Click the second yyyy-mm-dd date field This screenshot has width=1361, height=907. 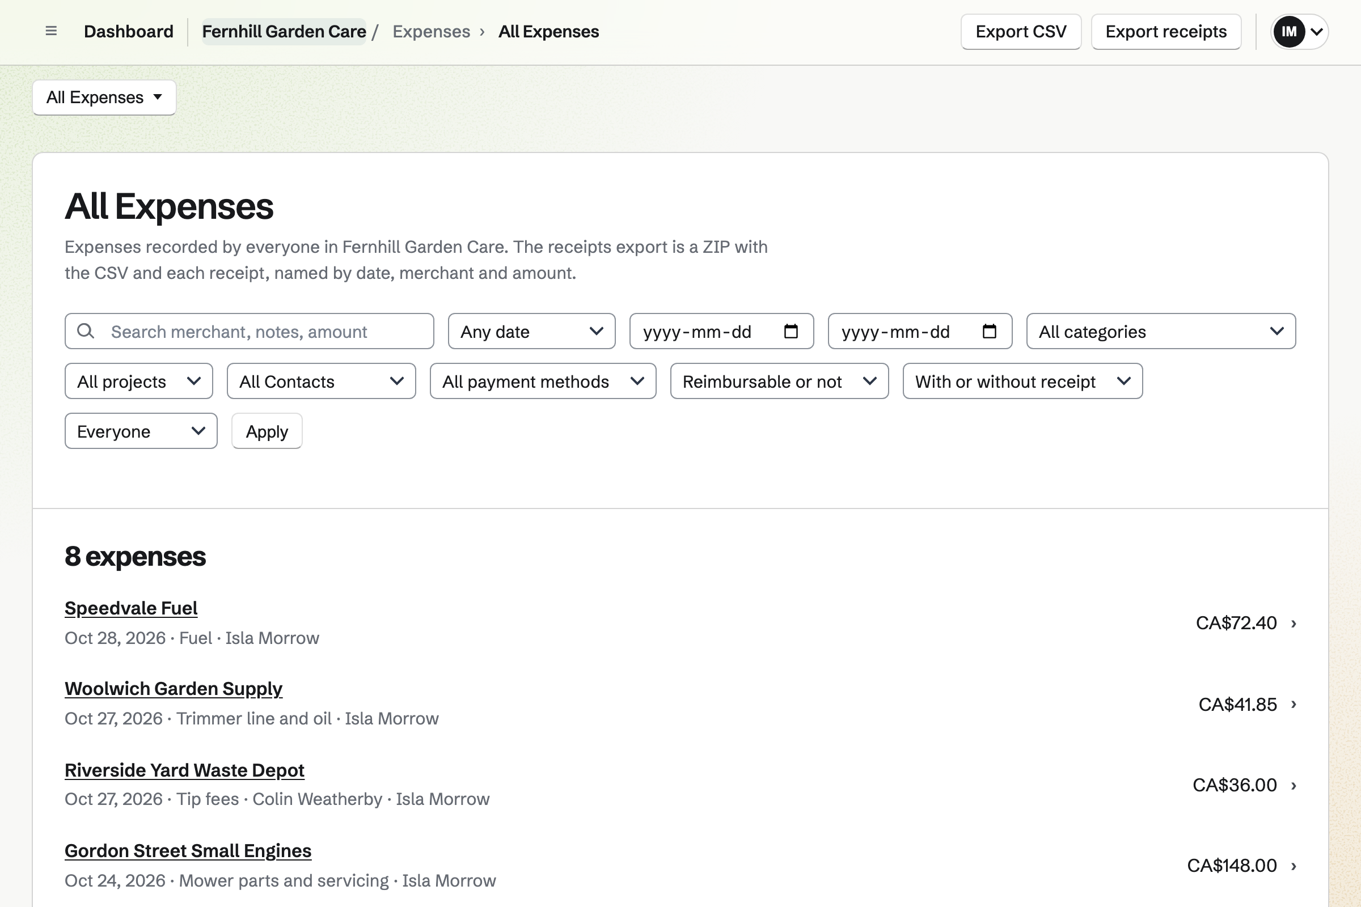point(920,331)
